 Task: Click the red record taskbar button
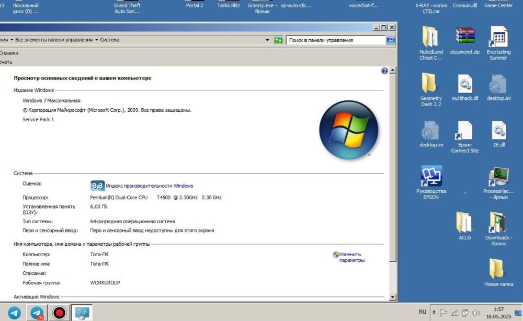tap(59, 313)
